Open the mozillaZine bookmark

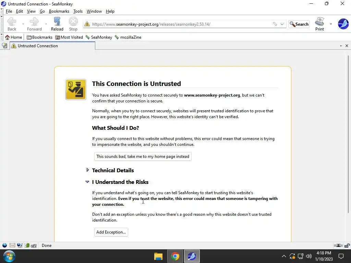coord(128,37)
